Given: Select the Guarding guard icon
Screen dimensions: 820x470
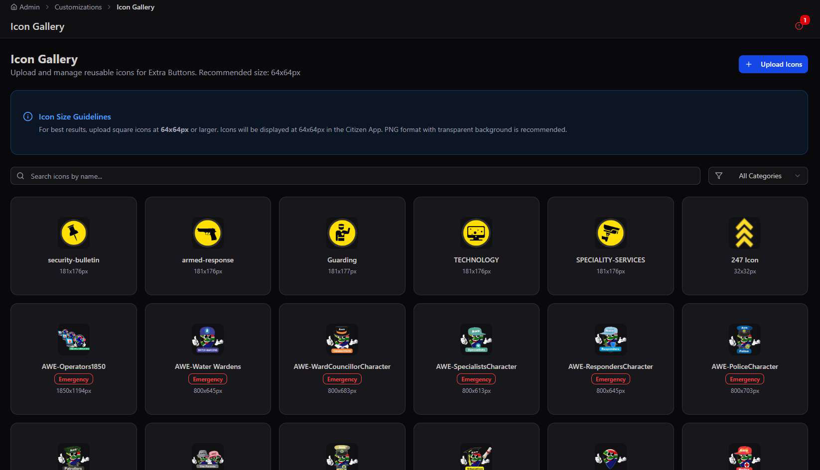Looking at the screenshot, I should (x=342, y=233).
